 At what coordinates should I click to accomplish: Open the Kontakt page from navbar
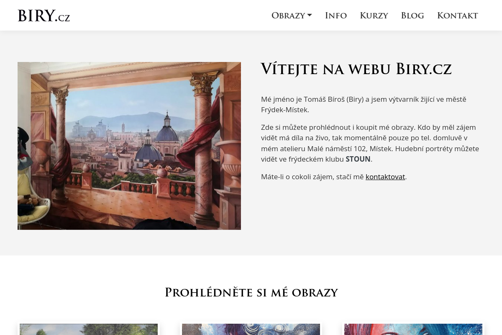pyautogui.click(x=457, y=15)
